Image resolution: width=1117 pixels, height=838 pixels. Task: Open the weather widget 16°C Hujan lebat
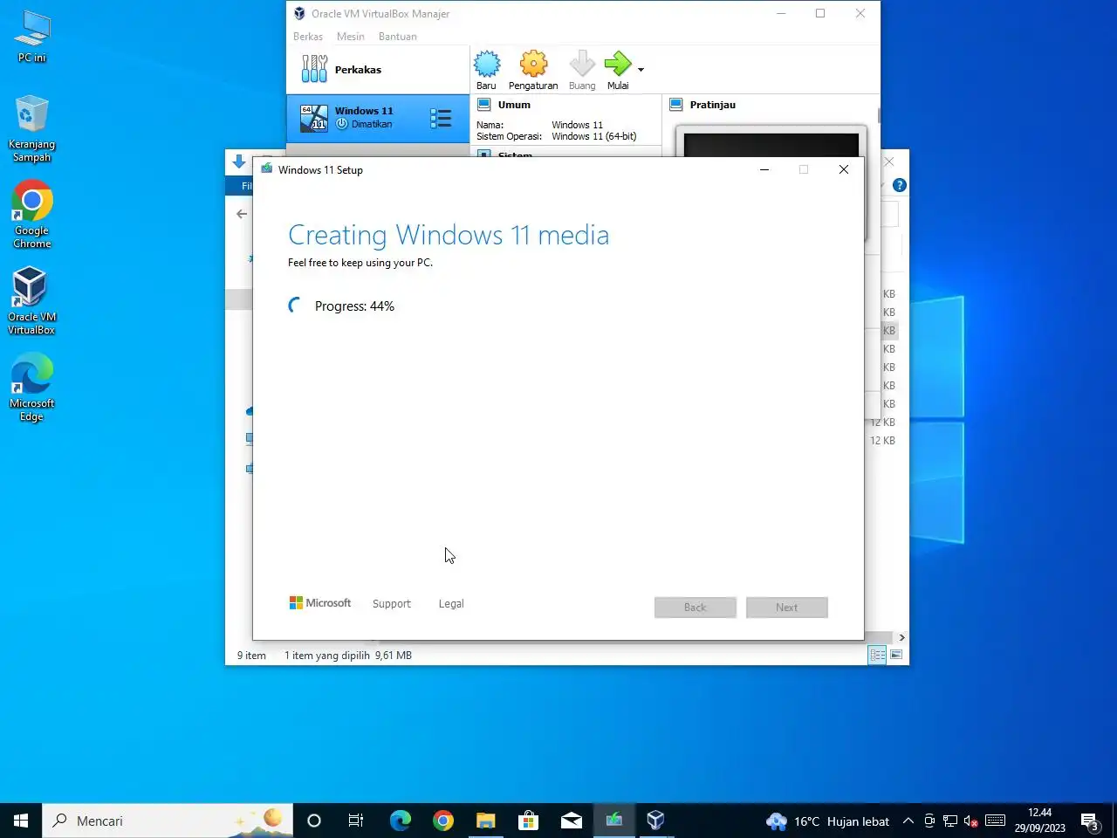tap(827, 821)
